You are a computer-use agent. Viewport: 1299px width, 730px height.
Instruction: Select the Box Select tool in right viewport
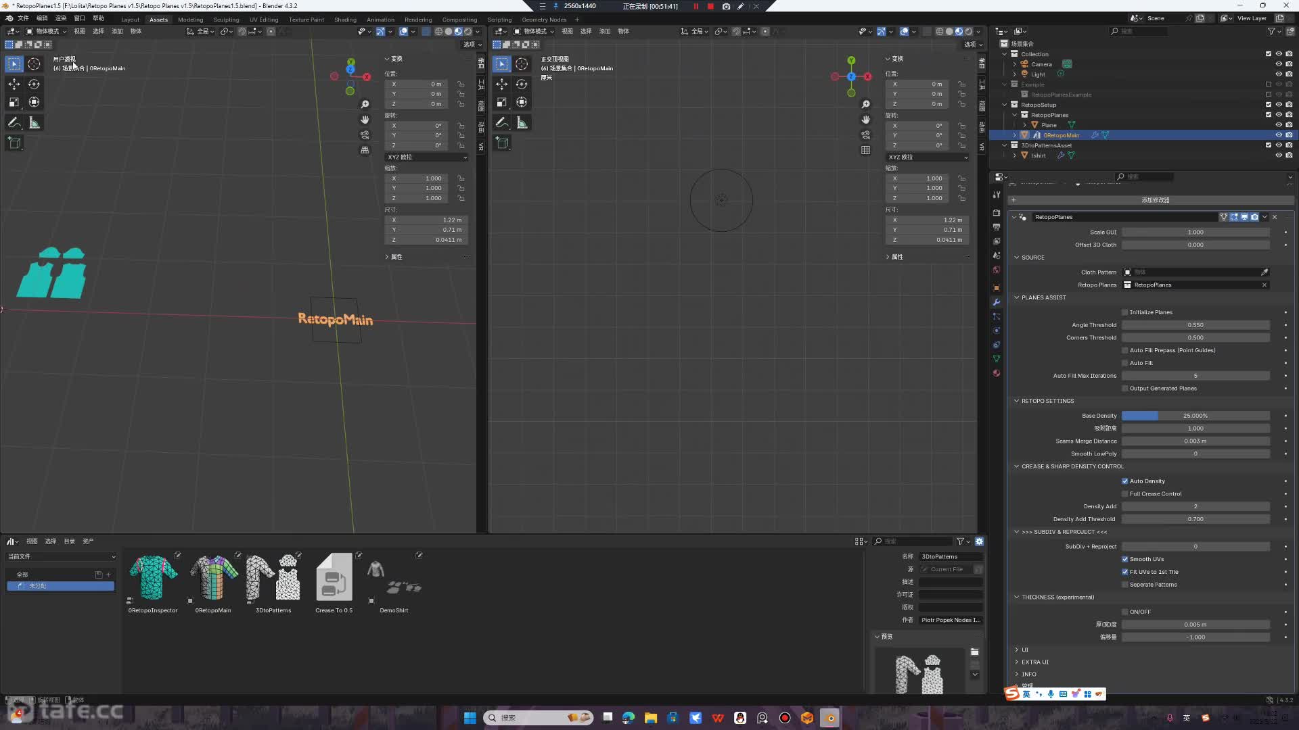point(501,64)
